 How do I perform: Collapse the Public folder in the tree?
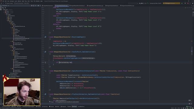click(x=9, y=46)
